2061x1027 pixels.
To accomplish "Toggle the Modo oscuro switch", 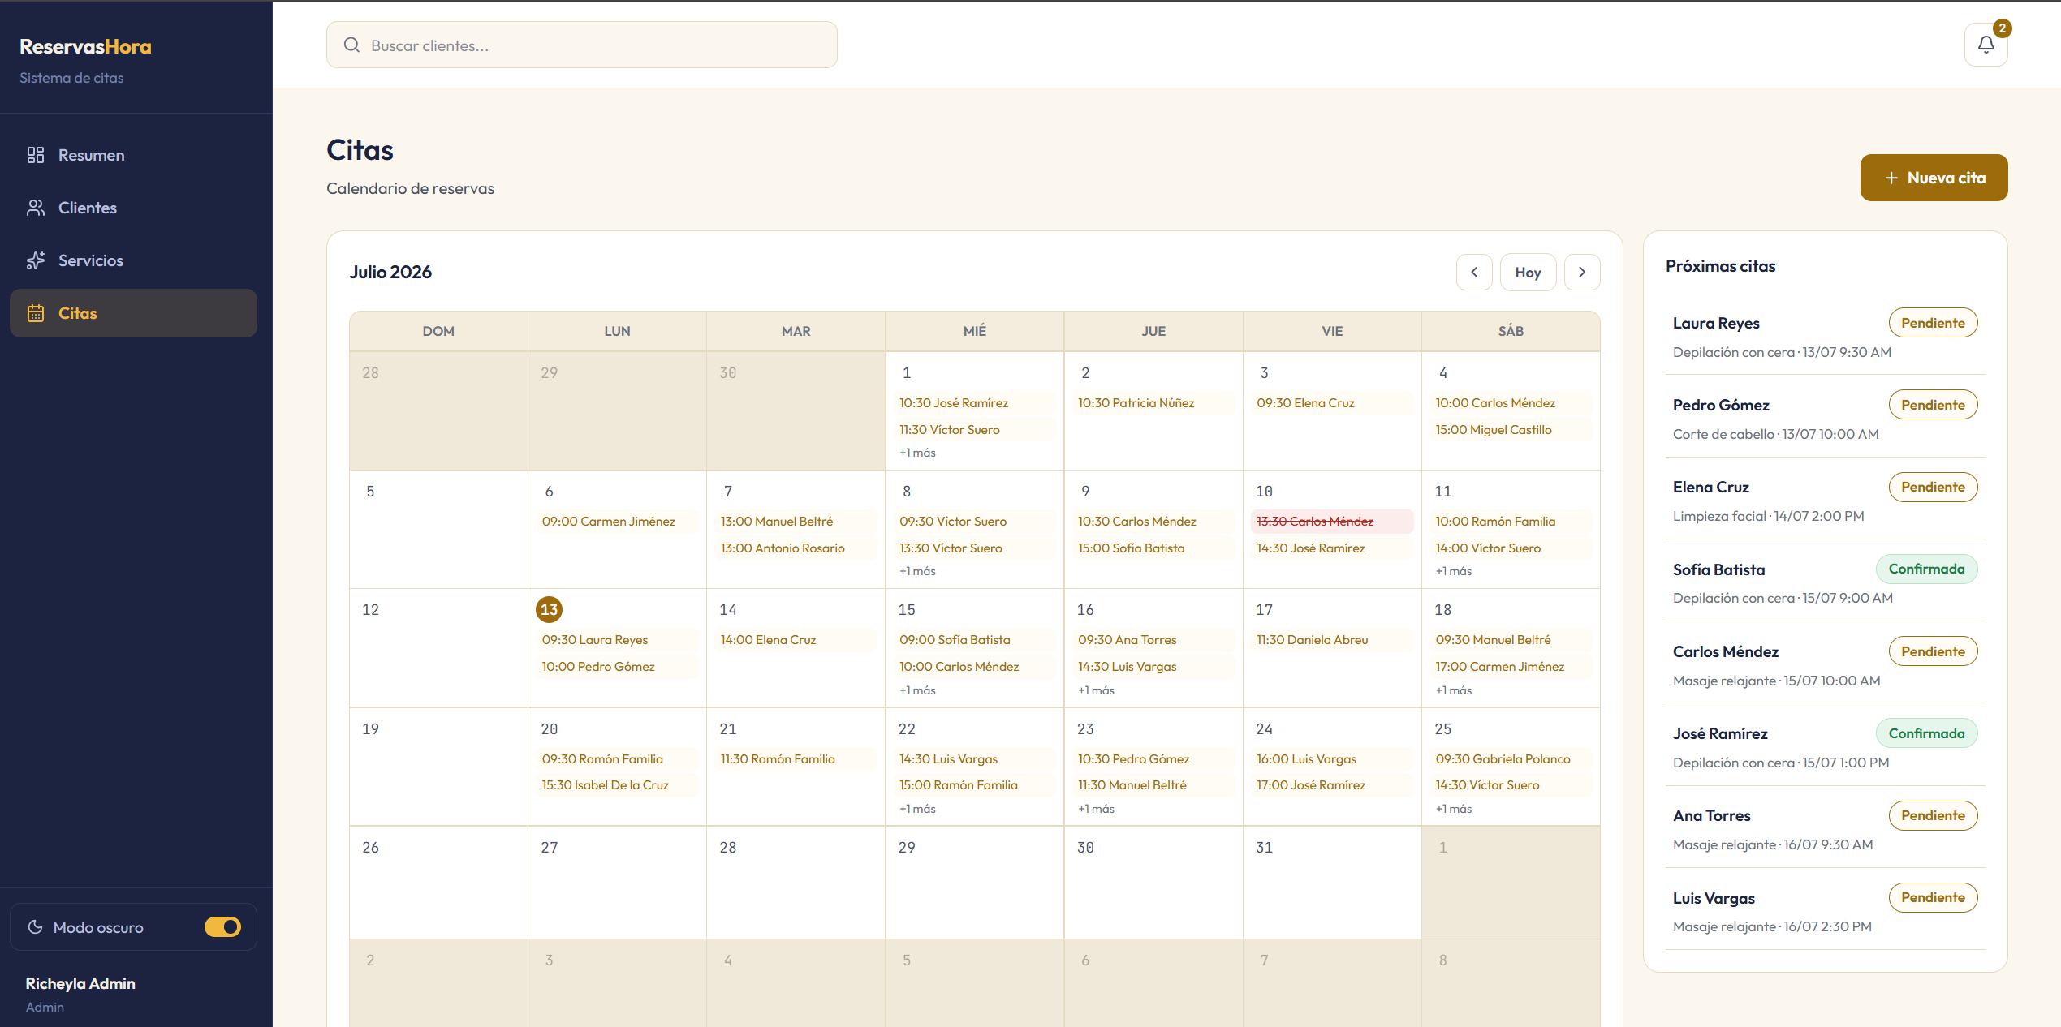I will [x=222, y=926].
